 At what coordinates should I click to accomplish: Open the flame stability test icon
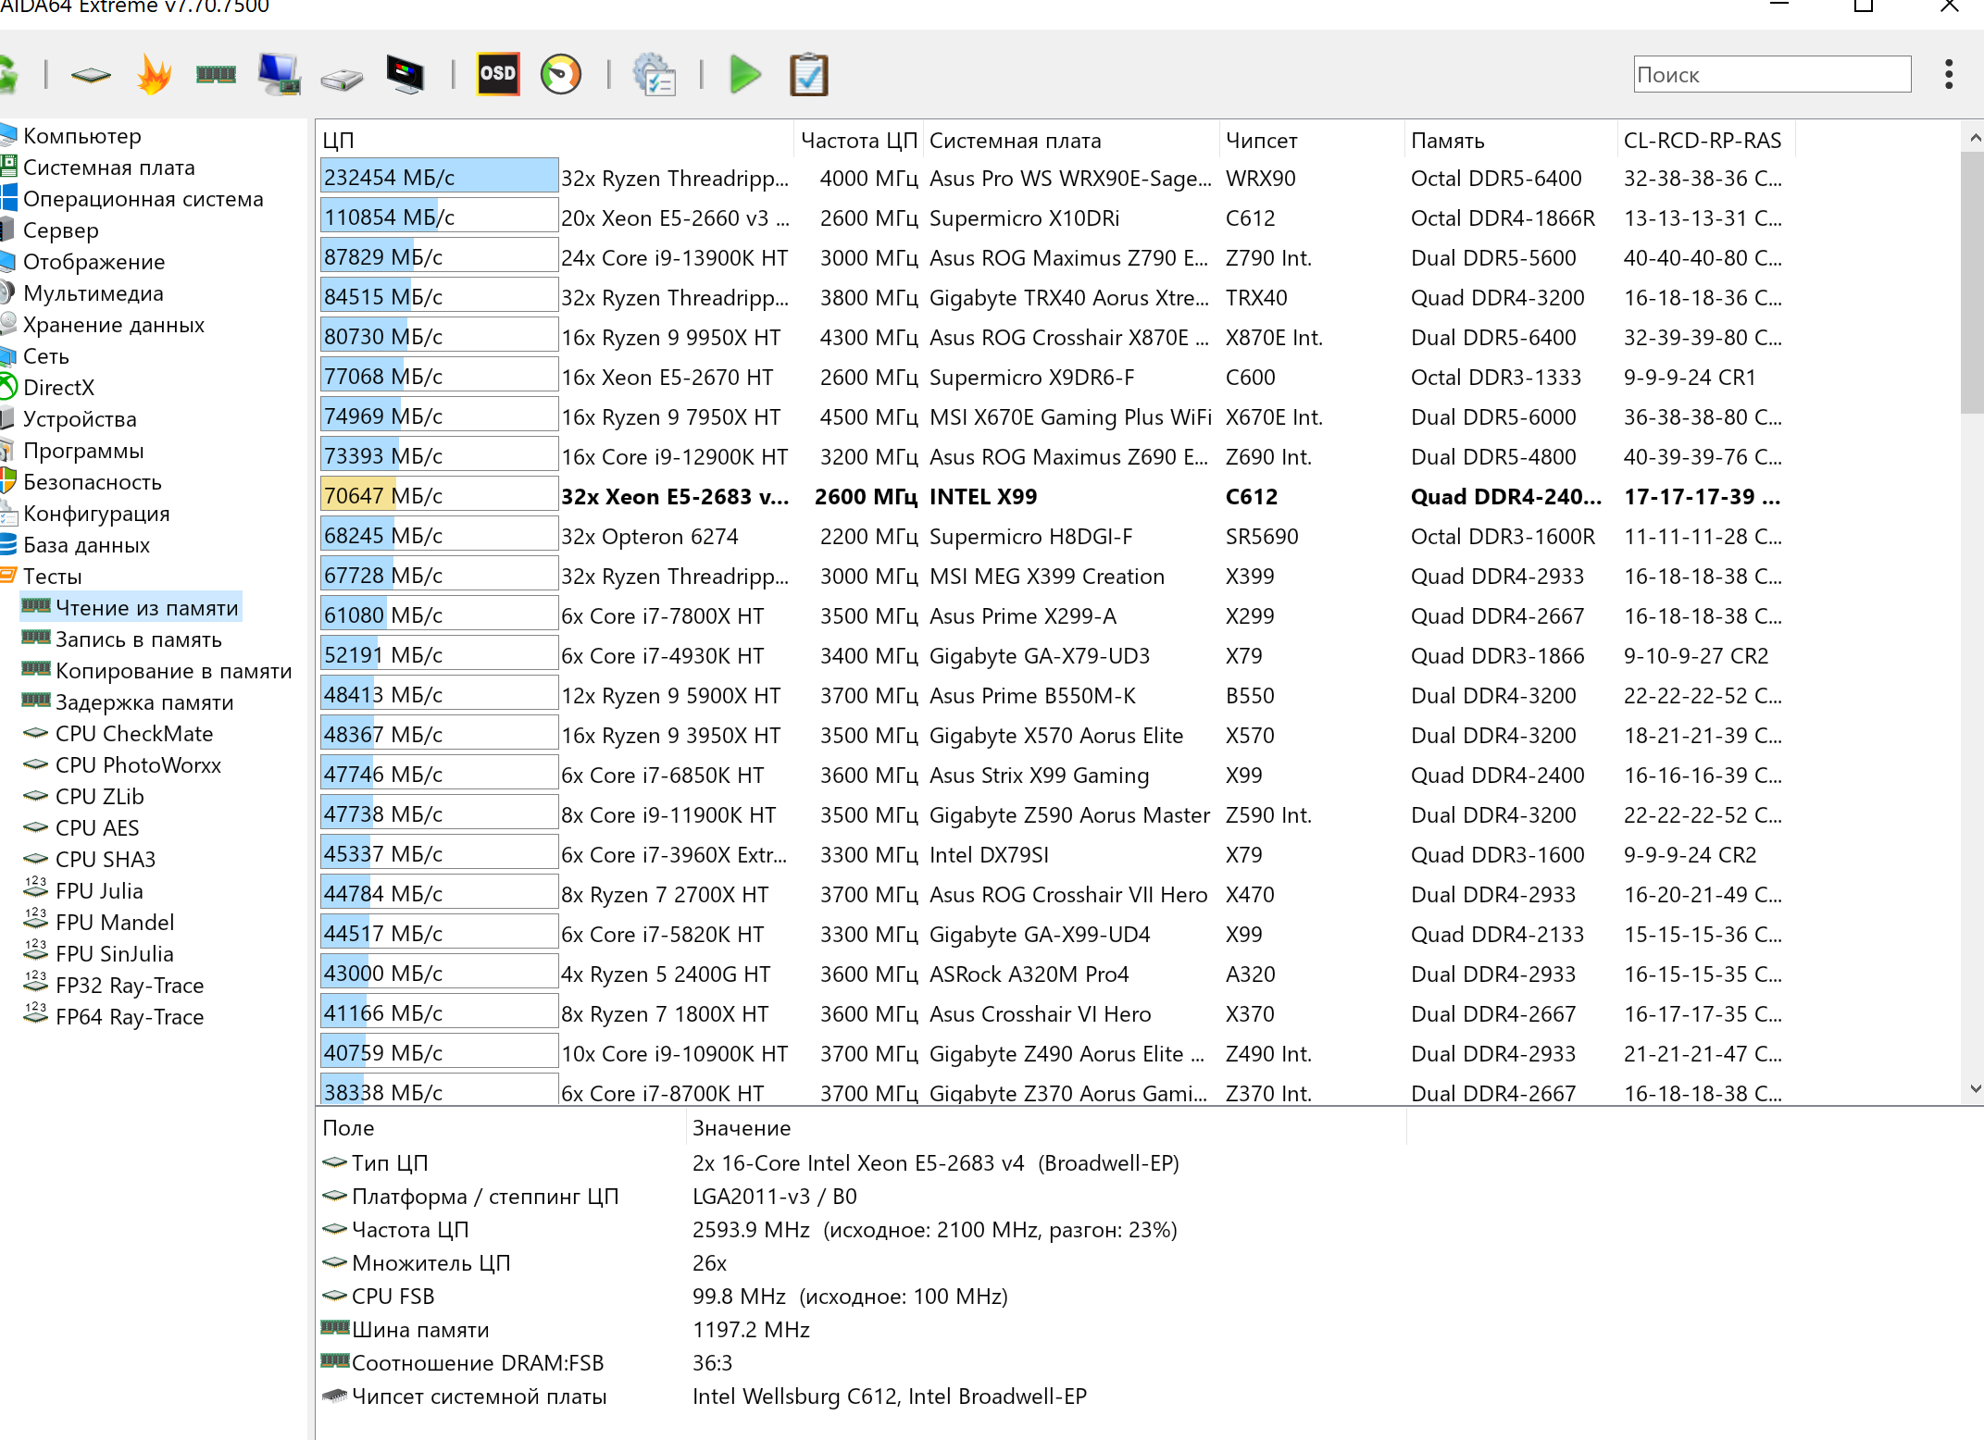coord(154,74)
